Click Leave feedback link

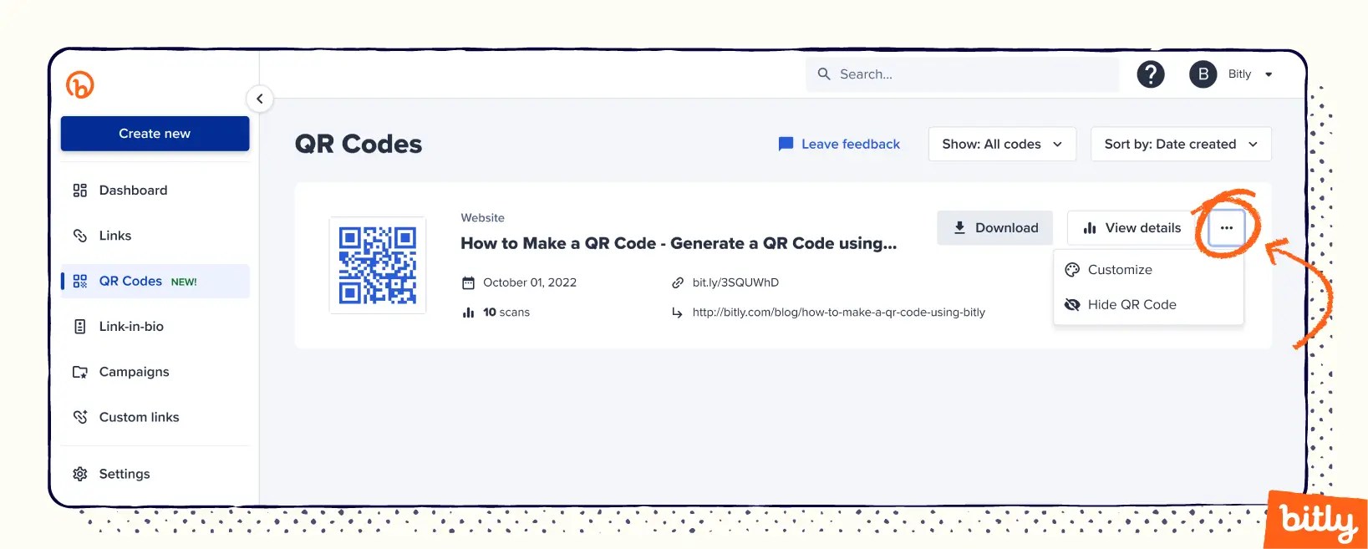[839, 144]
